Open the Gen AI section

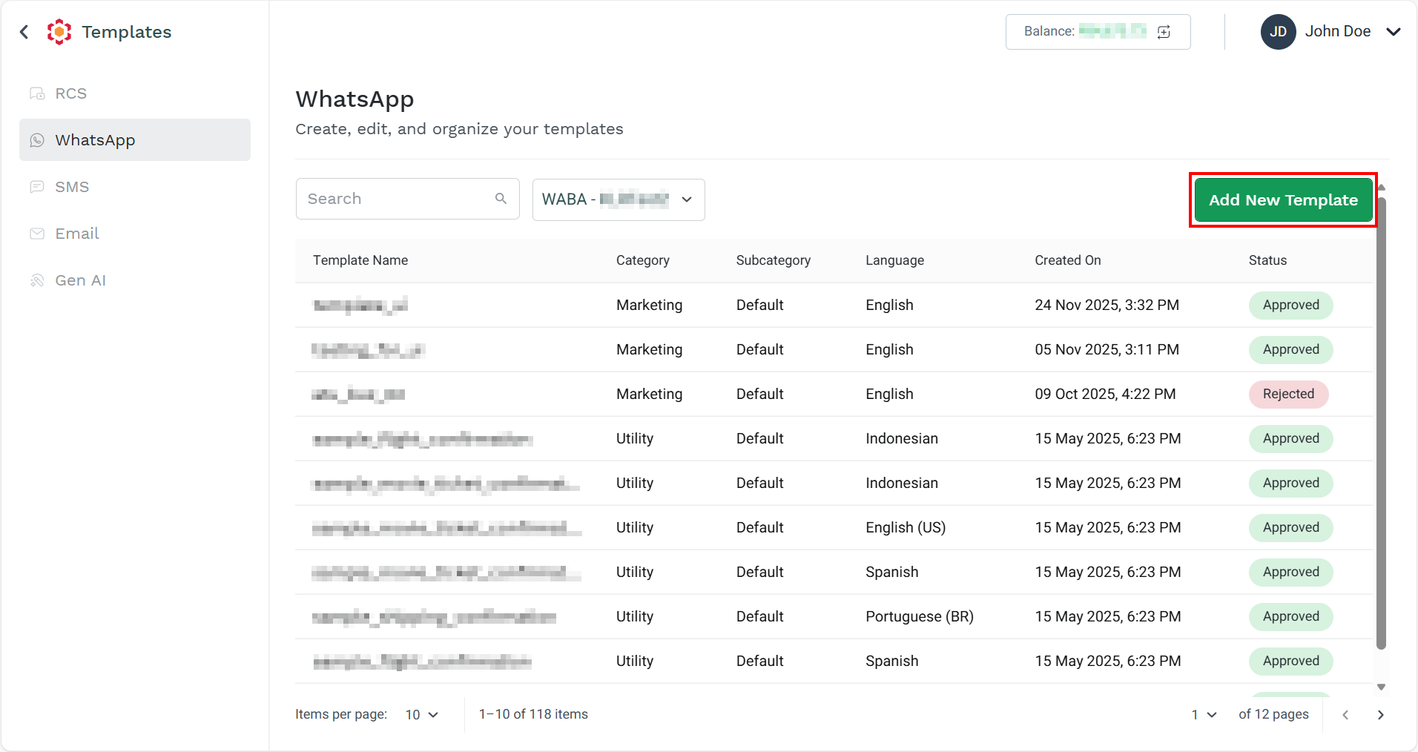pyautogui.click(x=135, y=280)
